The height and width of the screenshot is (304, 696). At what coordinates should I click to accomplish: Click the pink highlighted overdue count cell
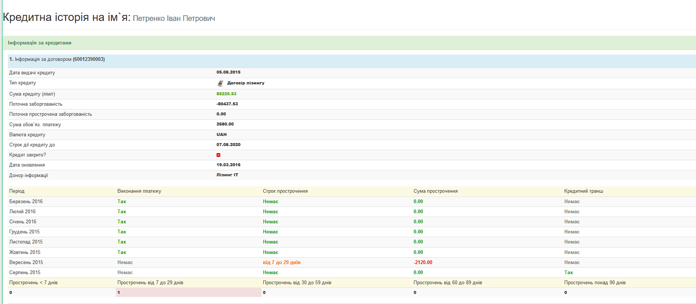click(x=188, y=292)
